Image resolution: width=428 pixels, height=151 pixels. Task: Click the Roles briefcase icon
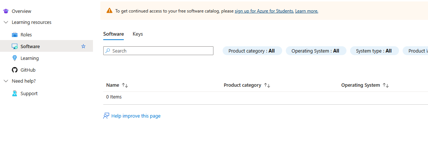pos(15,35)
